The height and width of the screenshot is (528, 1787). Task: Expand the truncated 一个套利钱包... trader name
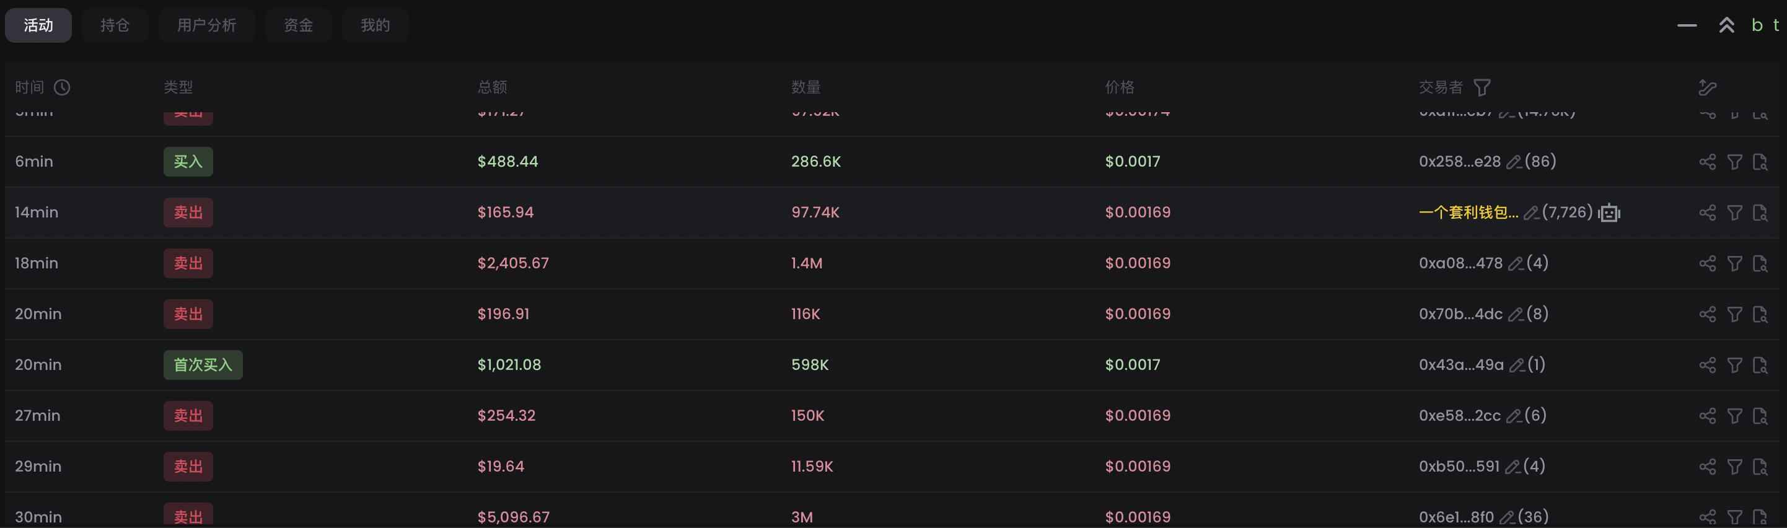(1468, 213)
